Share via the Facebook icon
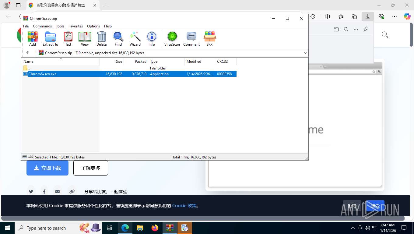Image resolution: width=414 pixels, height=234 pixels. [44, 191]
